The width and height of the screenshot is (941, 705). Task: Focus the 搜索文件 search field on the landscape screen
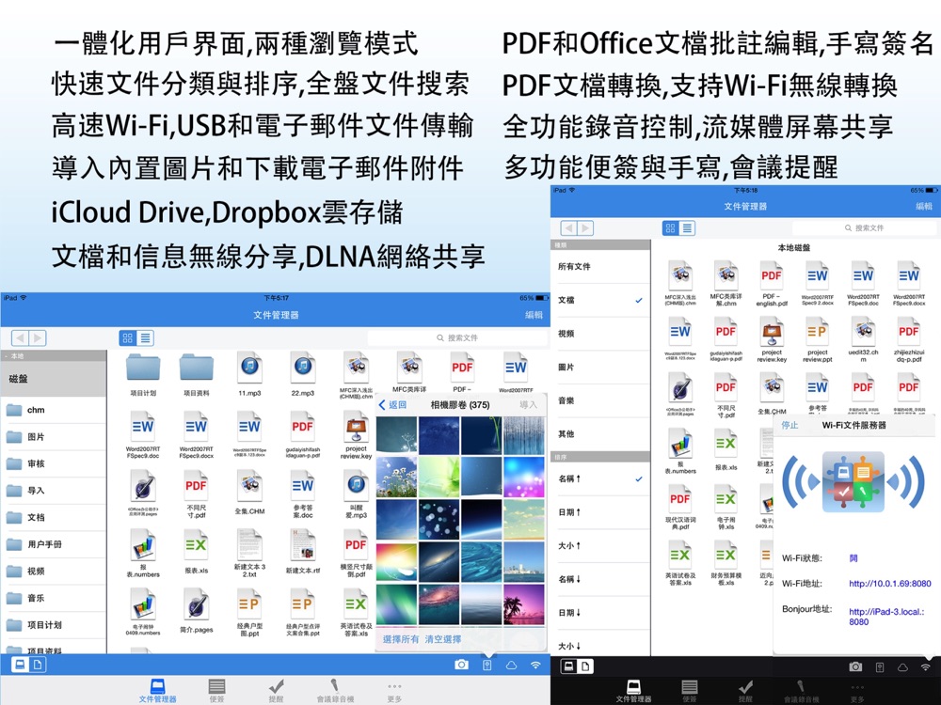click(457, 338)
